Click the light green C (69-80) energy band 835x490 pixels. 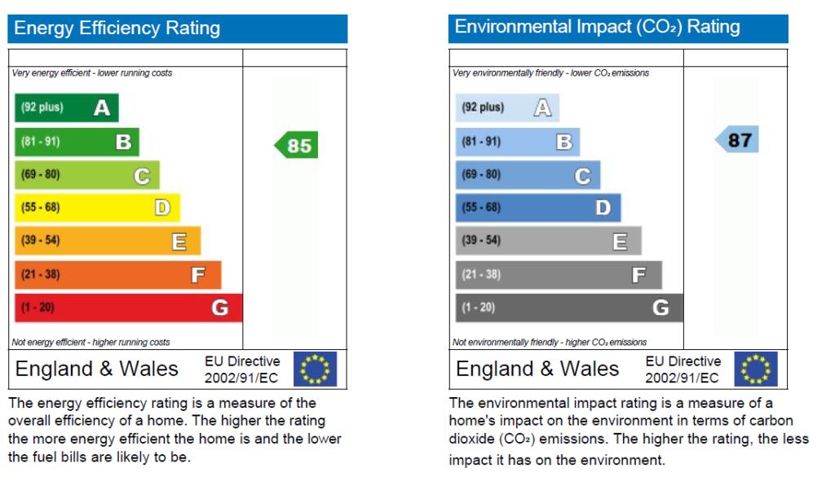pos(87,175)
